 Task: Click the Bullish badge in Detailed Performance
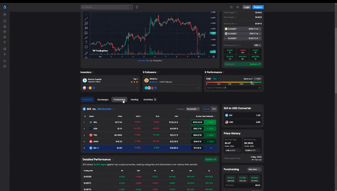click(x=211, y=159)
